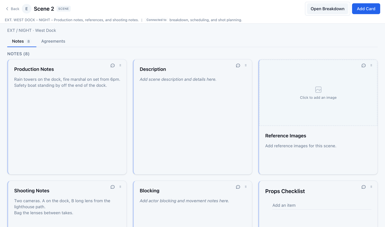Open comments on Shooting Notes card
Image resolution: width=385 pixels, height=227 pixels.
pyautogui.click(x=113, y=187)
